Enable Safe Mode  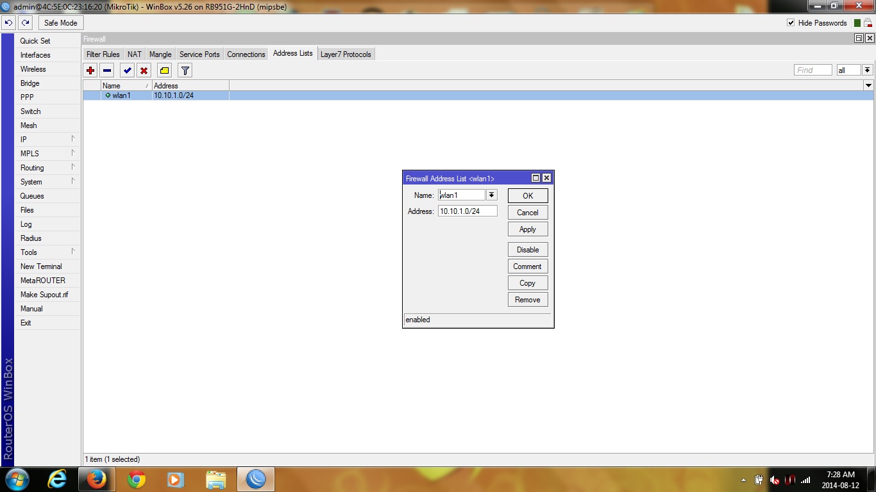pos(60,22)
